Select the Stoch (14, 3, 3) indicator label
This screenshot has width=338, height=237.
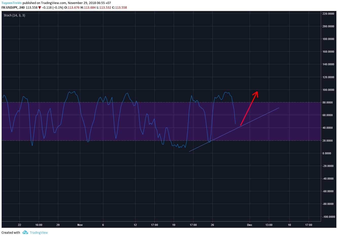click(14, 15)
